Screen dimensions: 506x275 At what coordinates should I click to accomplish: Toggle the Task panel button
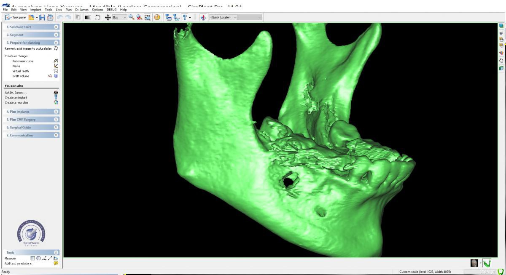[15, 17]
